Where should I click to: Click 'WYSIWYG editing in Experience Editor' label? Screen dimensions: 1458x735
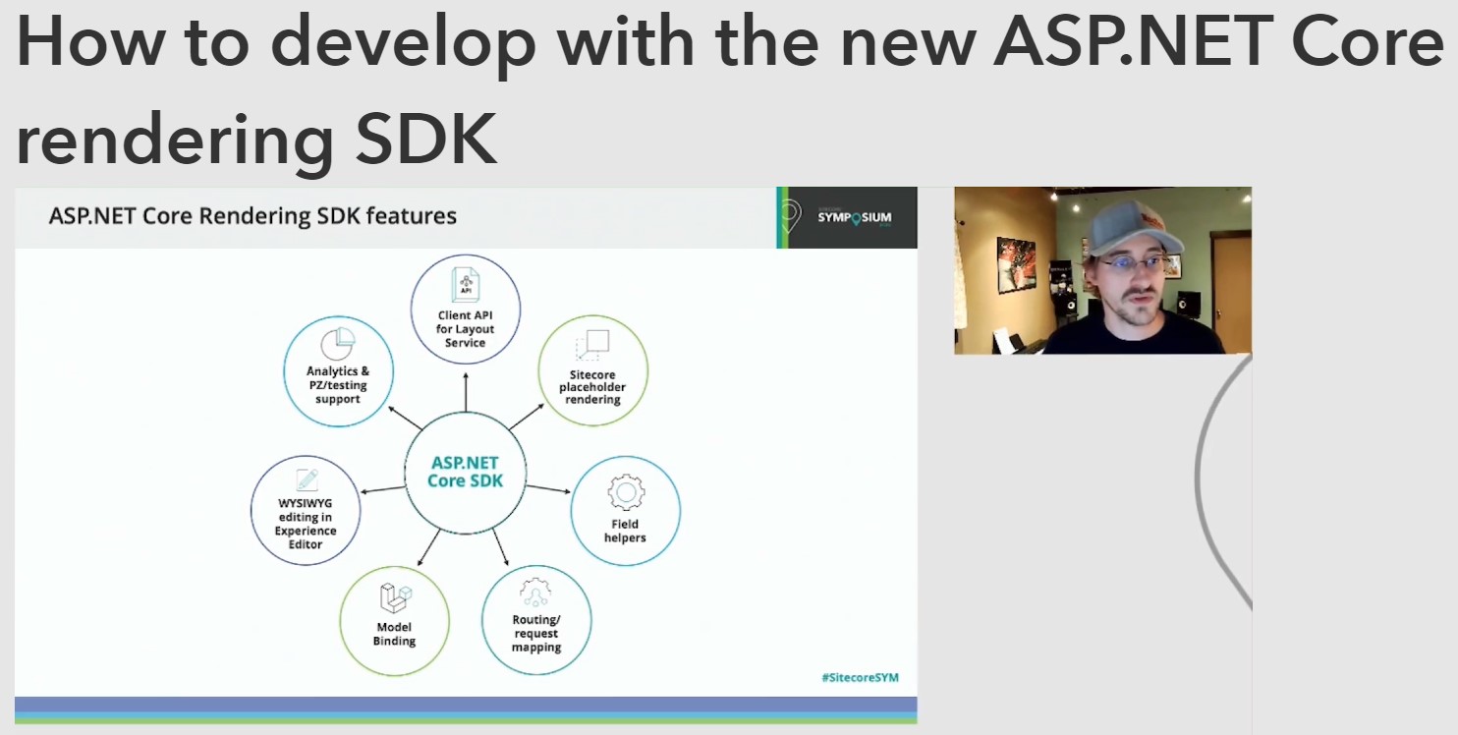306,524
